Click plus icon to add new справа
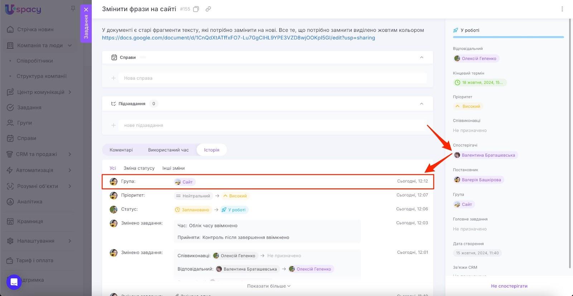The image size is (573, 296). tap(114, 78)
